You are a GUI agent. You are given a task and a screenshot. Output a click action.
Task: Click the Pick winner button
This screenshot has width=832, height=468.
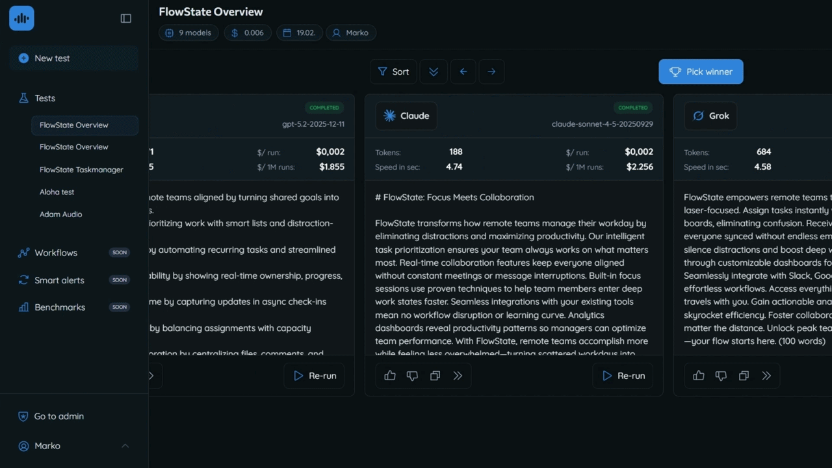[701, 71]
